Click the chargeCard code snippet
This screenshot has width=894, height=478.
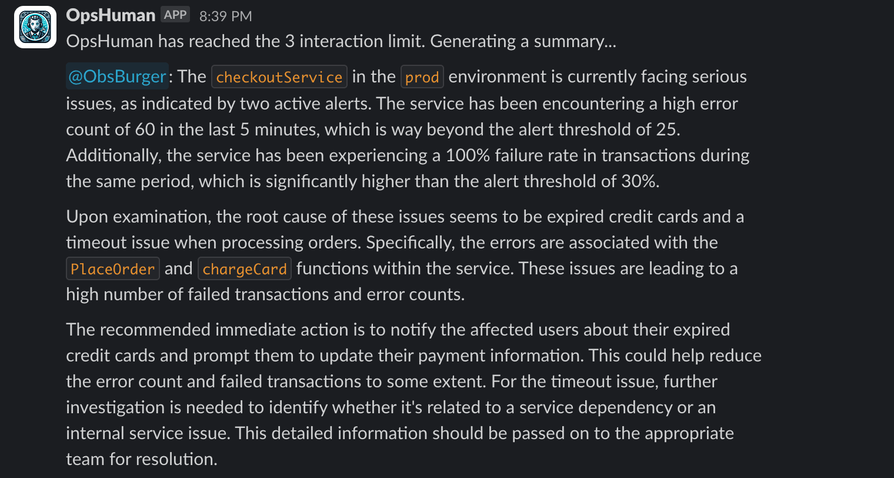pyautogui.click(x=245, y=269)
